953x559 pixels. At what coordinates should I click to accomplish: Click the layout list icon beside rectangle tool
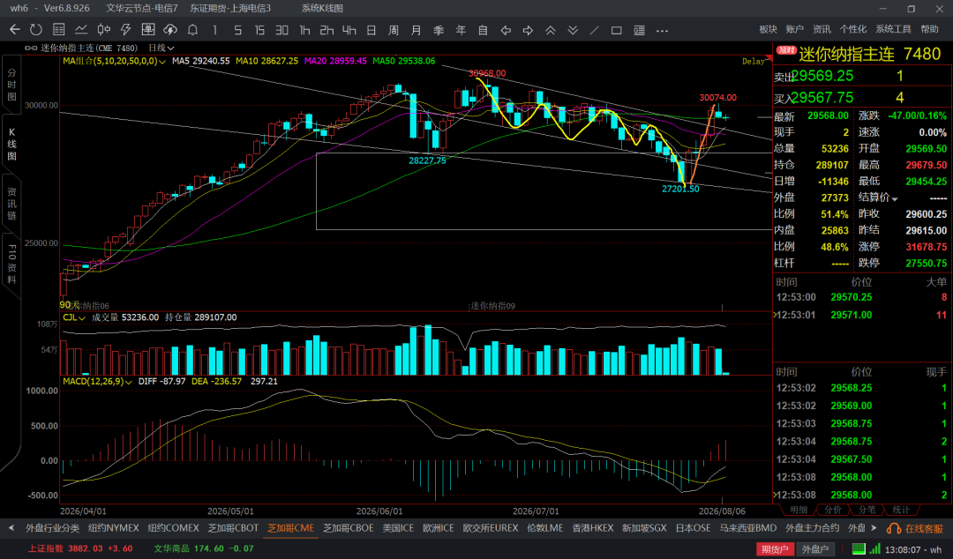639,30
